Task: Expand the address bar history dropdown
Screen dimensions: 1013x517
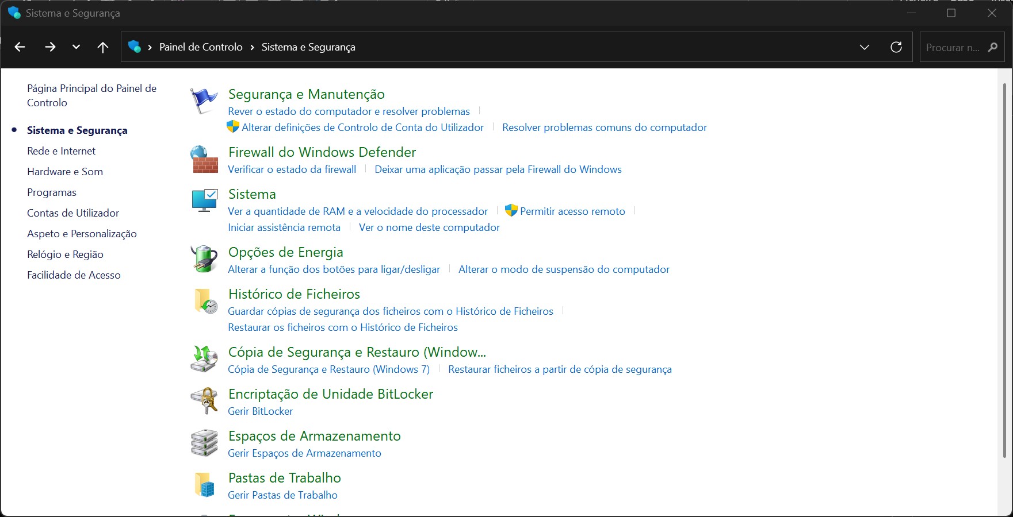Action: coord(864,47)
